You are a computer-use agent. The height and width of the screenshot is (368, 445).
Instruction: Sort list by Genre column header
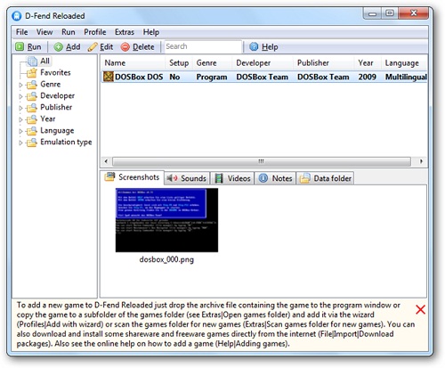coord(213,63)
